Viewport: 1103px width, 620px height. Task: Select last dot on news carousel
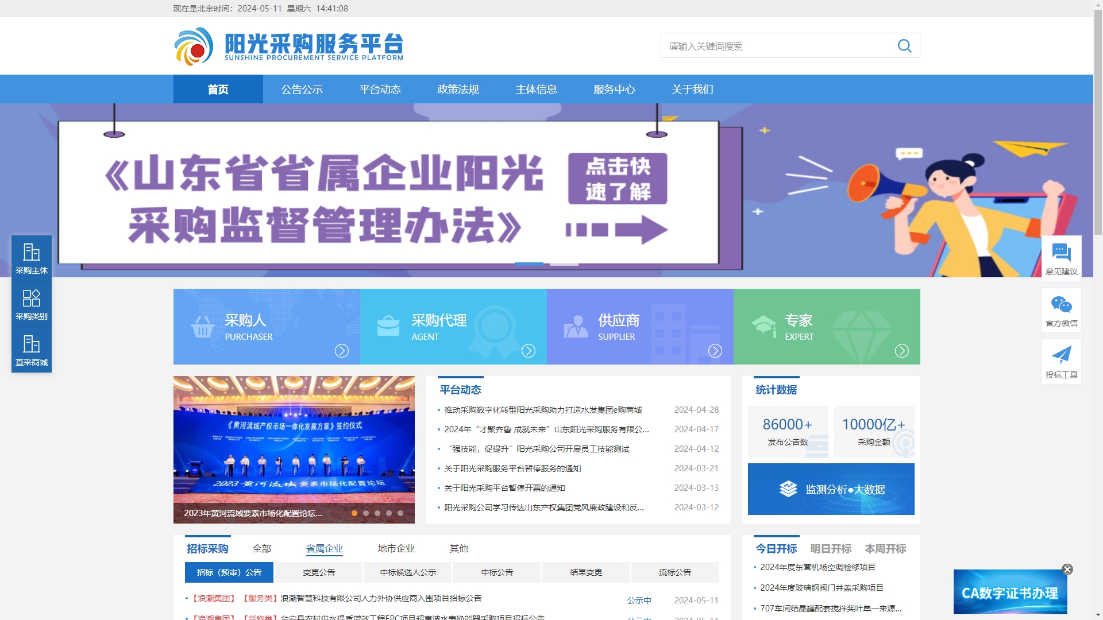pos(400,513)
